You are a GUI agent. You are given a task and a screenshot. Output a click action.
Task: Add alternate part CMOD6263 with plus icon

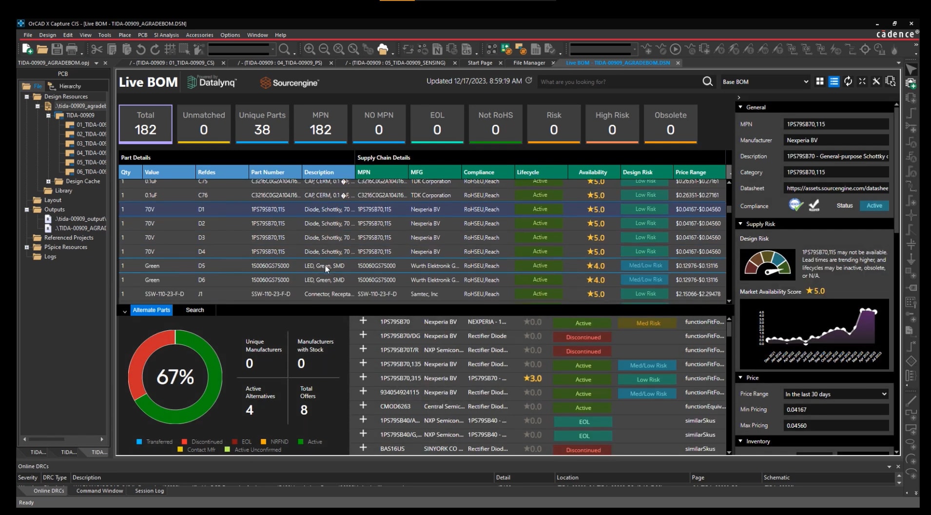coord(363,405)
